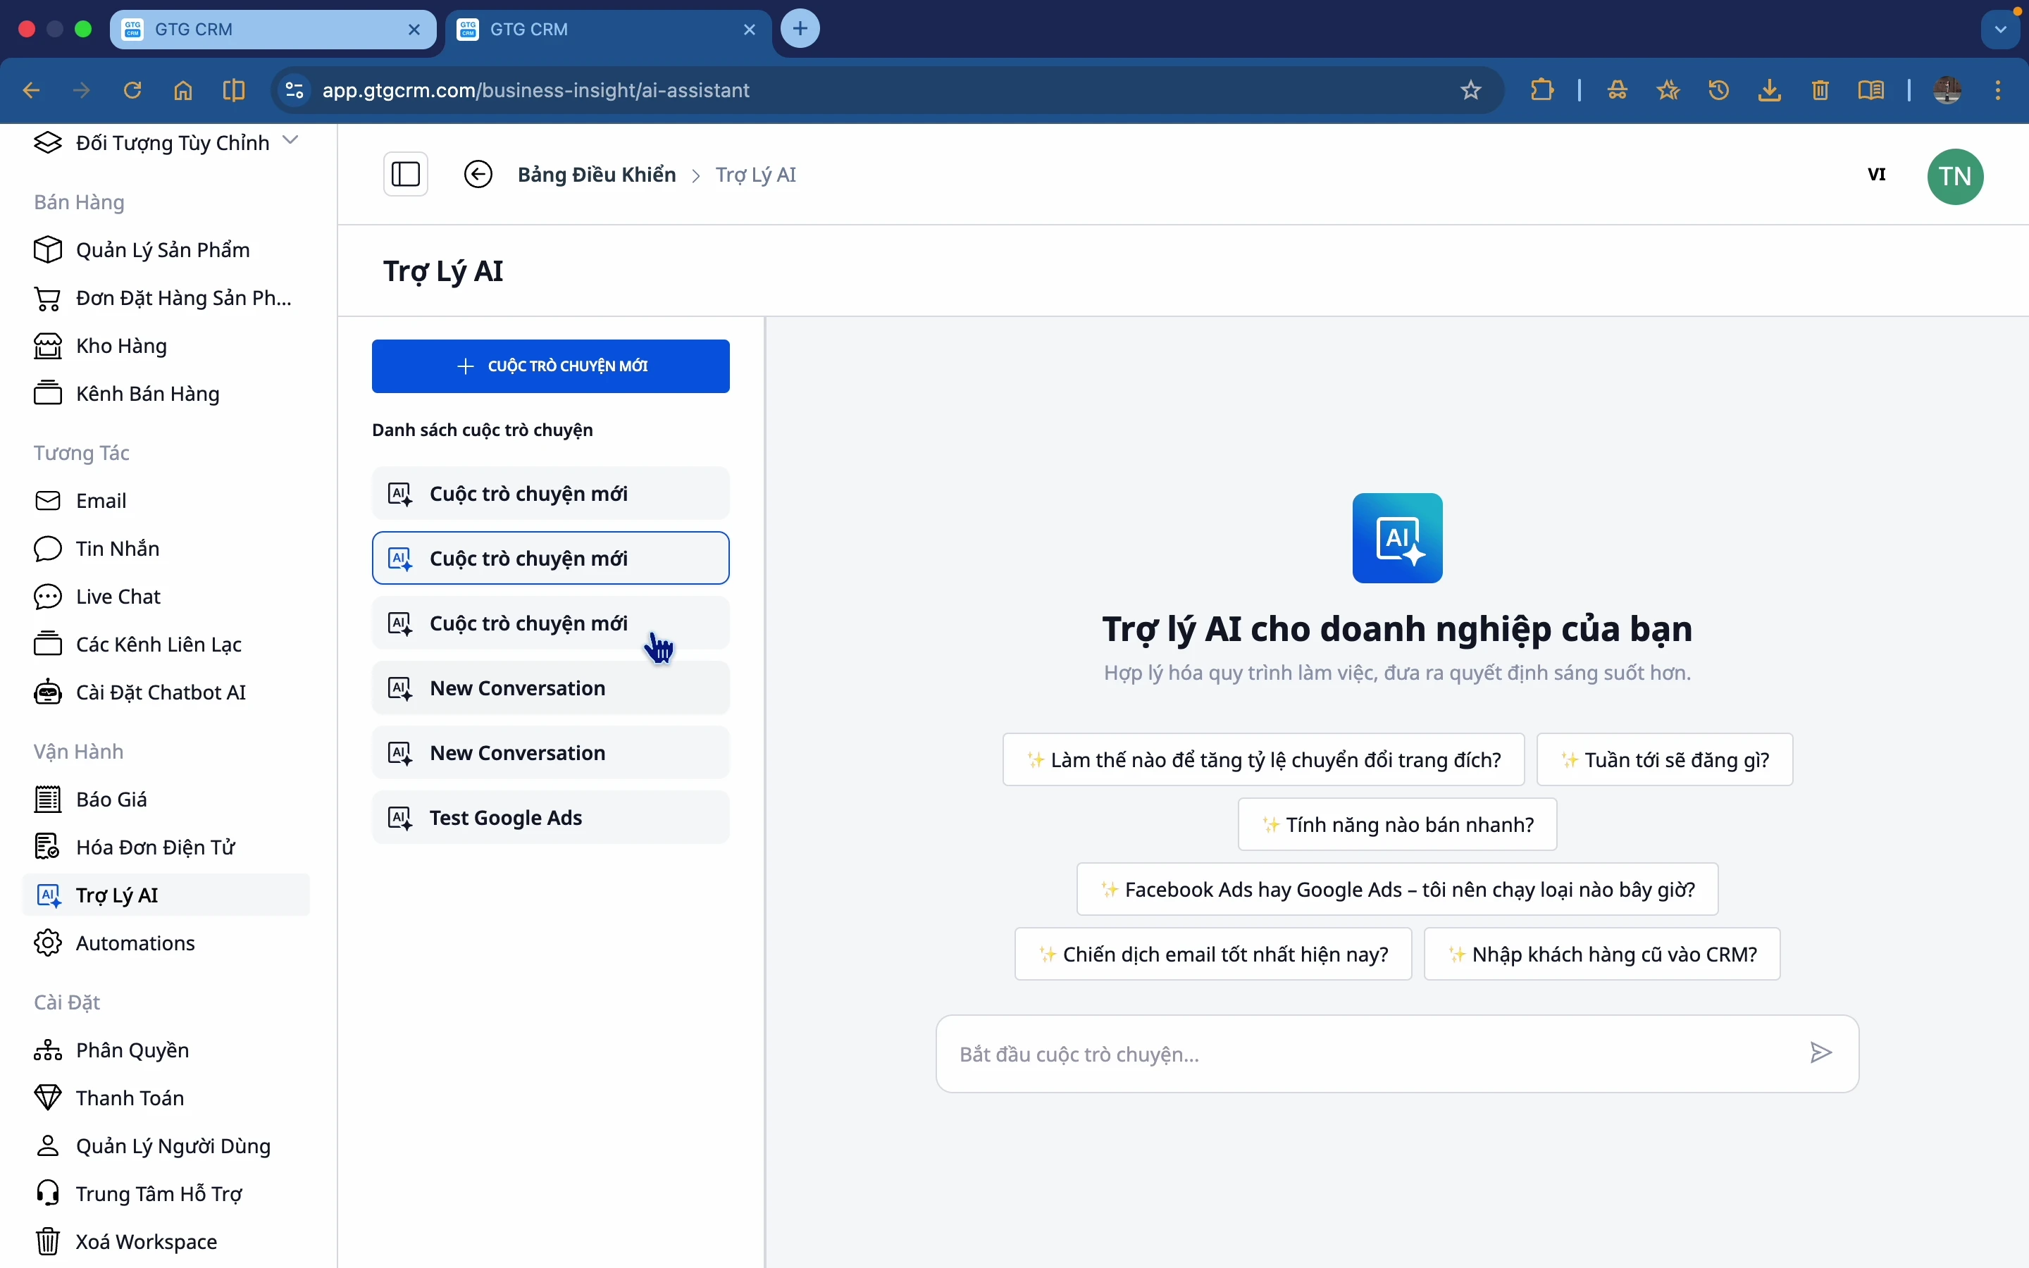Click the bookmark star in the address bar
Viewport: 2029px width, 1268px height.
1470,89
